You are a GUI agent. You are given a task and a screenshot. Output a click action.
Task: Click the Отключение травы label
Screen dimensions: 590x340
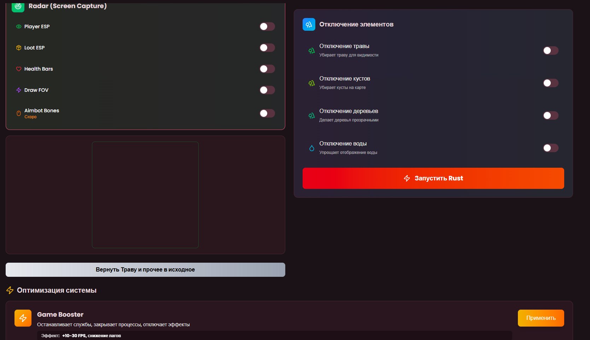344,46
